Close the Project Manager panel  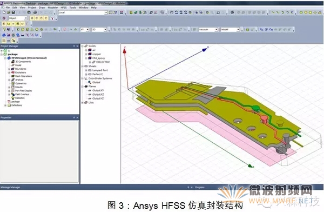coord(77,46)
